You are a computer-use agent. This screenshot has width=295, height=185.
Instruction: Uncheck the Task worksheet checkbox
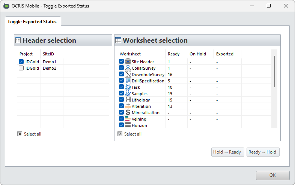tap(121, 87)
